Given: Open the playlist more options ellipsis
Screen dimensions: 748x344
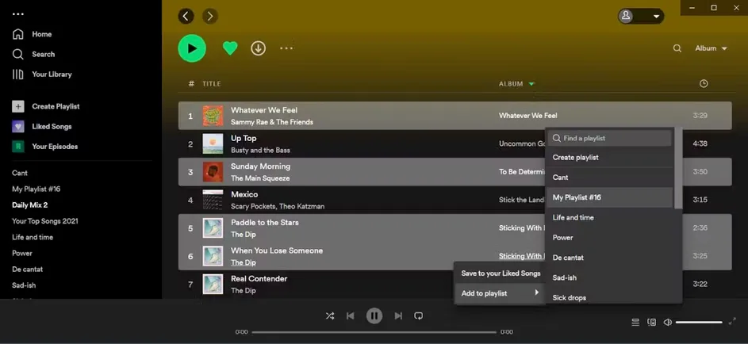Looking at the screenshot, I should tap(286, 48).
